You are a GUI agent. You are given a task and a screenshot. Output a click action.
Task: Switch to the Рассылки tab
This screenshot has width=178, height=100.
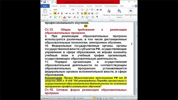coord(98,6)
